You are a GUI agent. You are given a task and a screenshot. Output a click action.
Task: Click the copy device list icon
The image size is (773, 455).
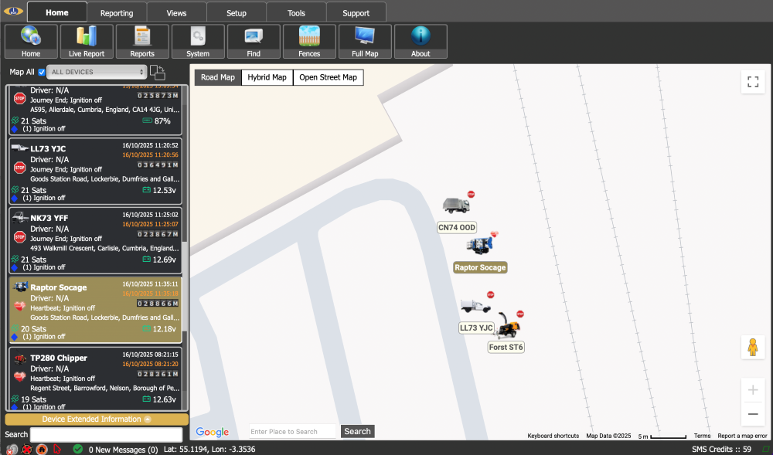click(157, 73)
